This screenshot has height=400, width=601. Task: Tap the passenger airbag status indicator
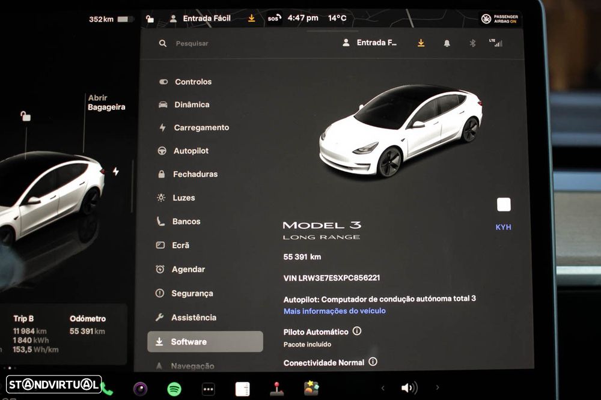(x=500, y=19)
